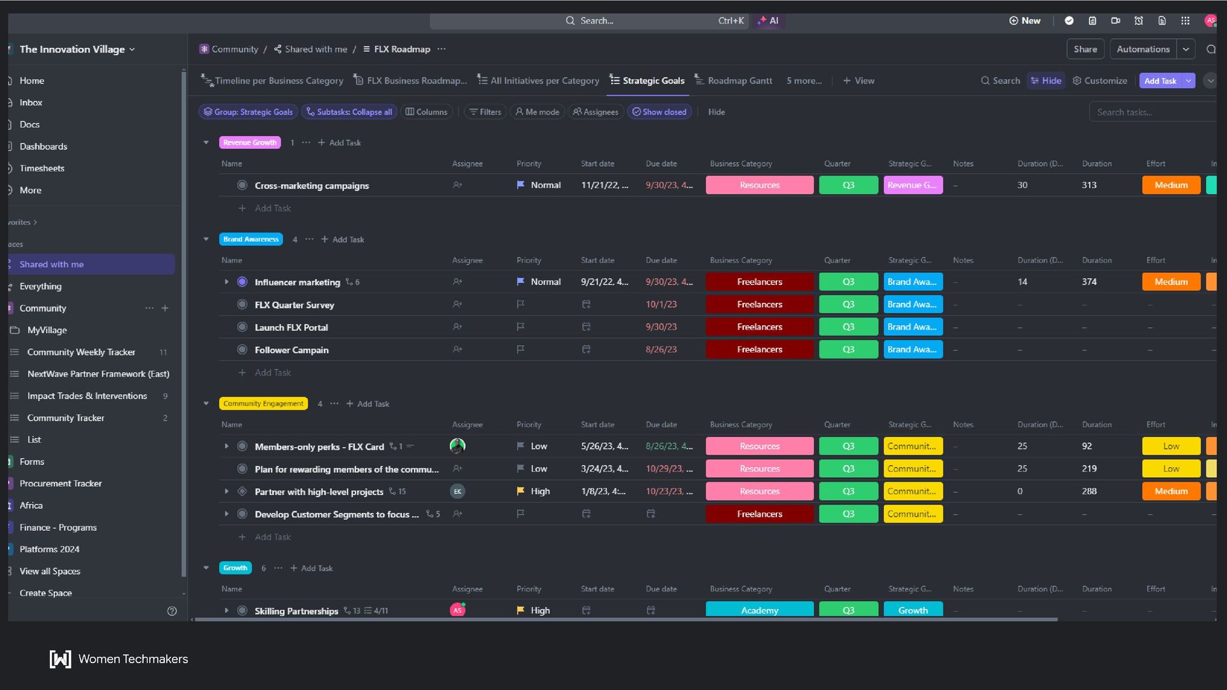This screenshot has width=1227, height=690.
Task: Toggle Me mode filter
Action: [x=537, y=112]
